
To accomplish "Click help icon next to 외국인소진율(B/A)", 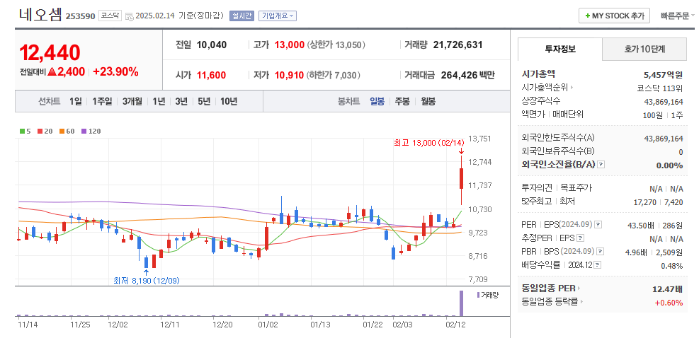I will pos(601,165).
